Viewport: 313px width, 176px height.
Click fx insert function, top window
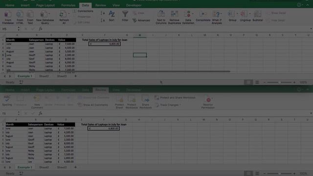point(41,29)
